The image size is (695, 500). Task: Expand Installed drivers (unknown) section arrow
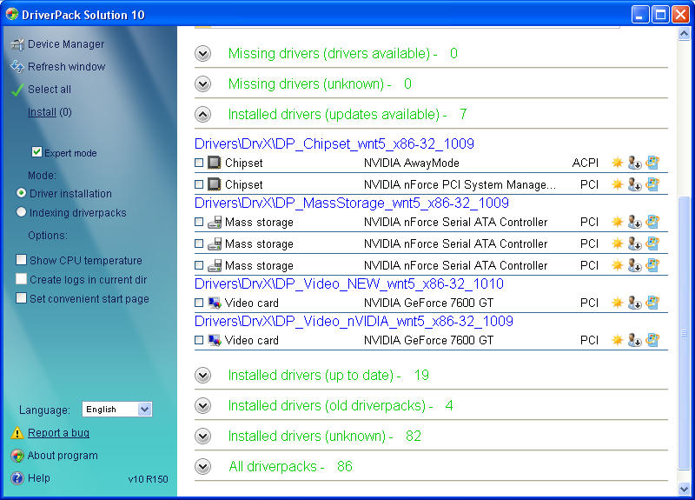click(x=203, y=437)
